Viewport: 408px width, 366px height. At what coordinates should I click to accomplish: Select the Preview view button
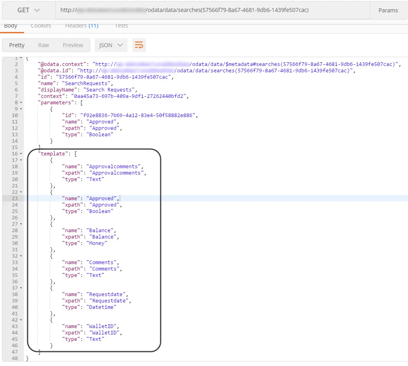pos(73,45)
